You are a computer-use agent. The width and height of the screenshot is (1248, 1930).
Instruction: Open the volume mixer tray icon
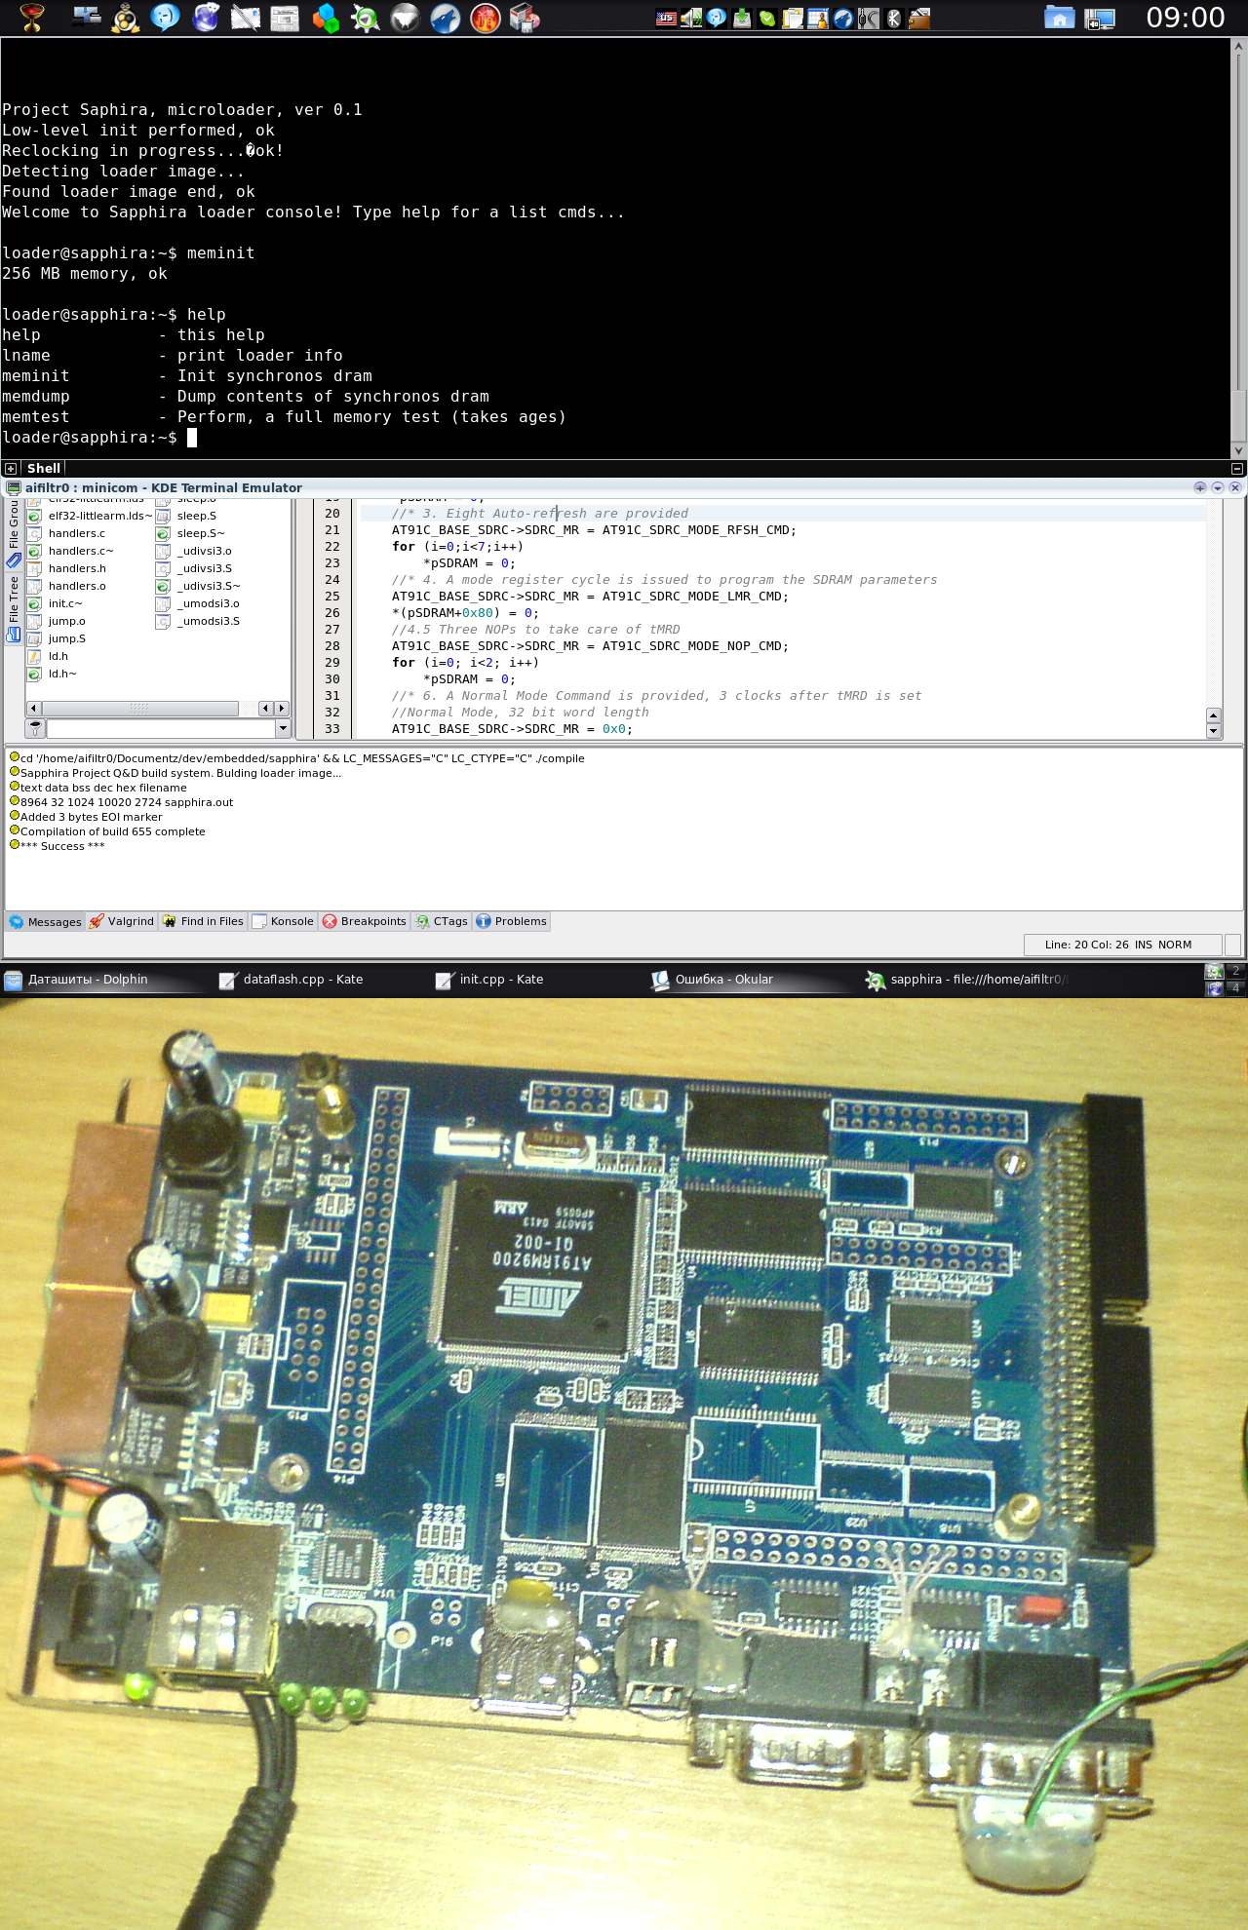pyautogui.click(x=691, y=18)
